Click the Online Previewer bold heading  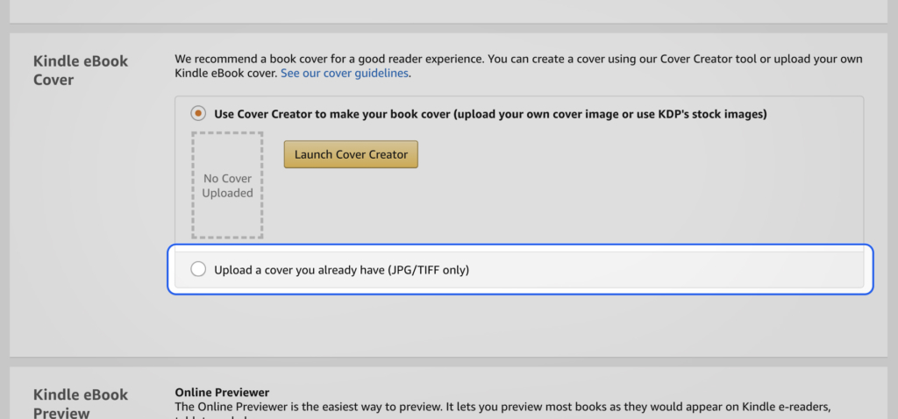222,393
